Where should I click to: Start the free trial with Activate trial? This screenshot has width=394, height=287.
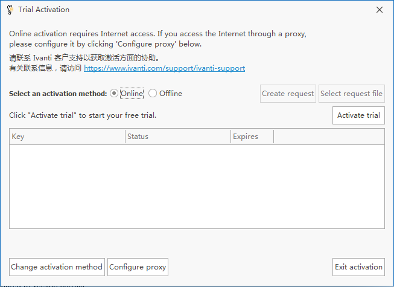coord(358,115)
